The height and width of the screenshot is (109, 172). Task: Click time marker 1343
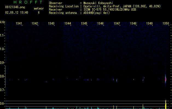51,23
